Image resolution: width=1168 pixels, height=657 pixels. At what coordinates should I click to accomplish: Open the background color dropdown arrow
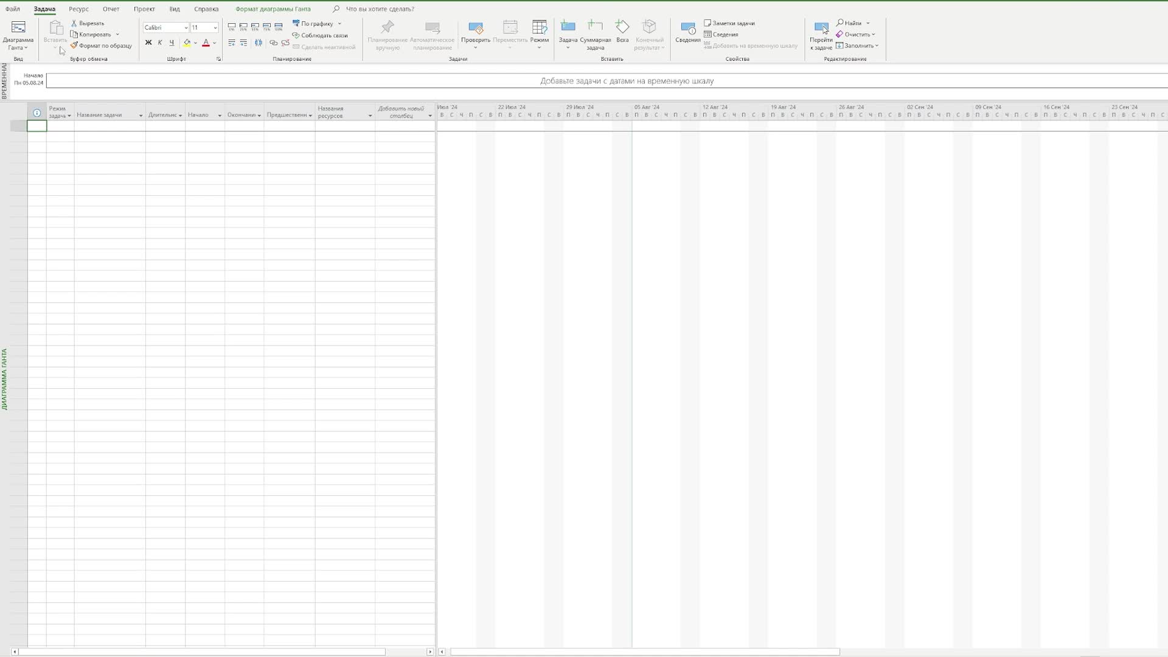(x=195, y=43)
